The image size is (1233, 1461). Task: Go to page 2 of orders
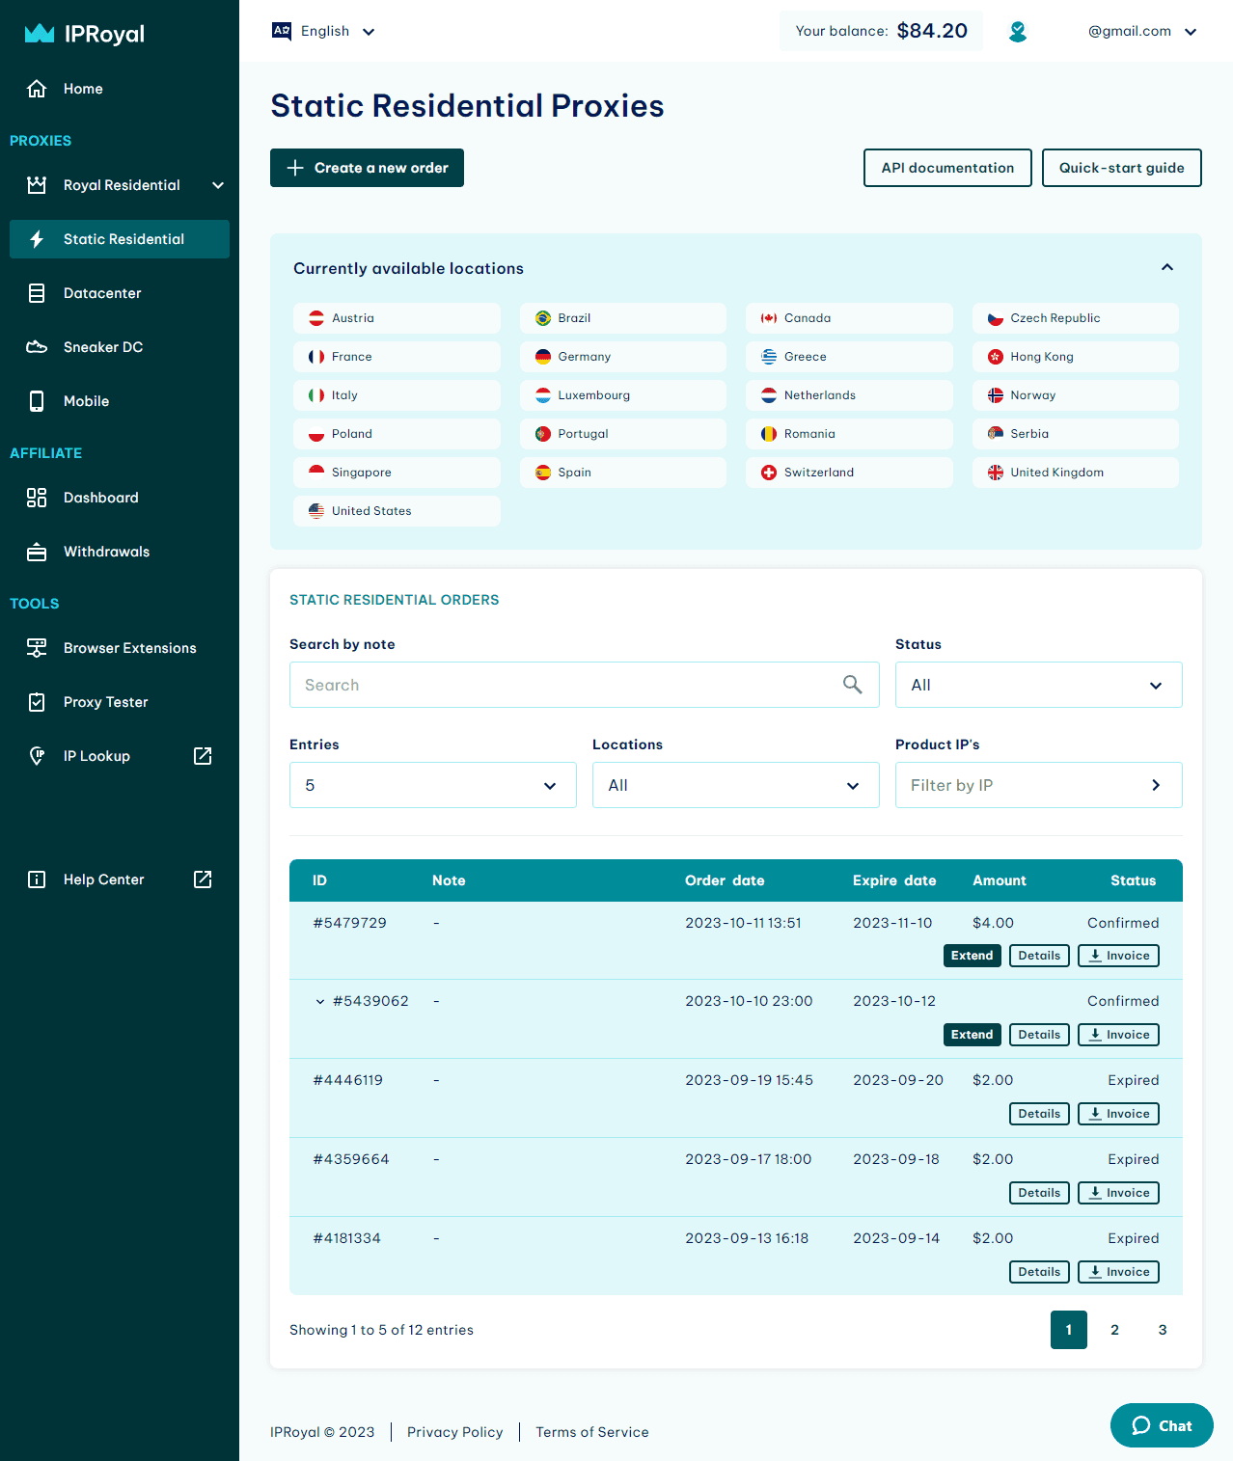[x=1115, y=1330]
